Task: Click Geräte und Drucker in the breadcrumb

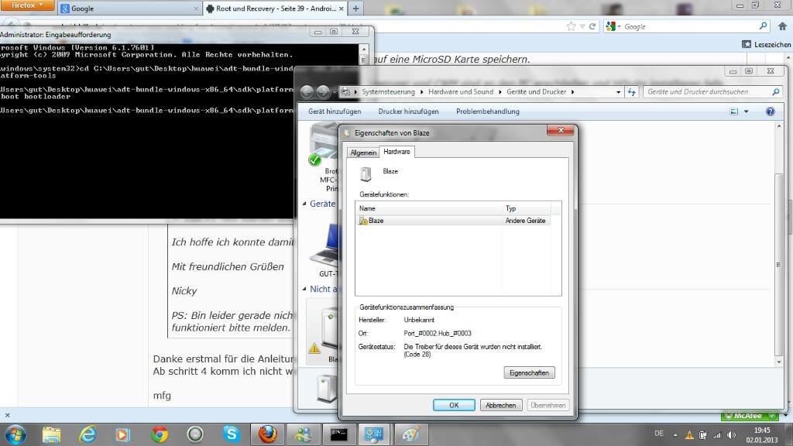Action: tap(536, 92)
